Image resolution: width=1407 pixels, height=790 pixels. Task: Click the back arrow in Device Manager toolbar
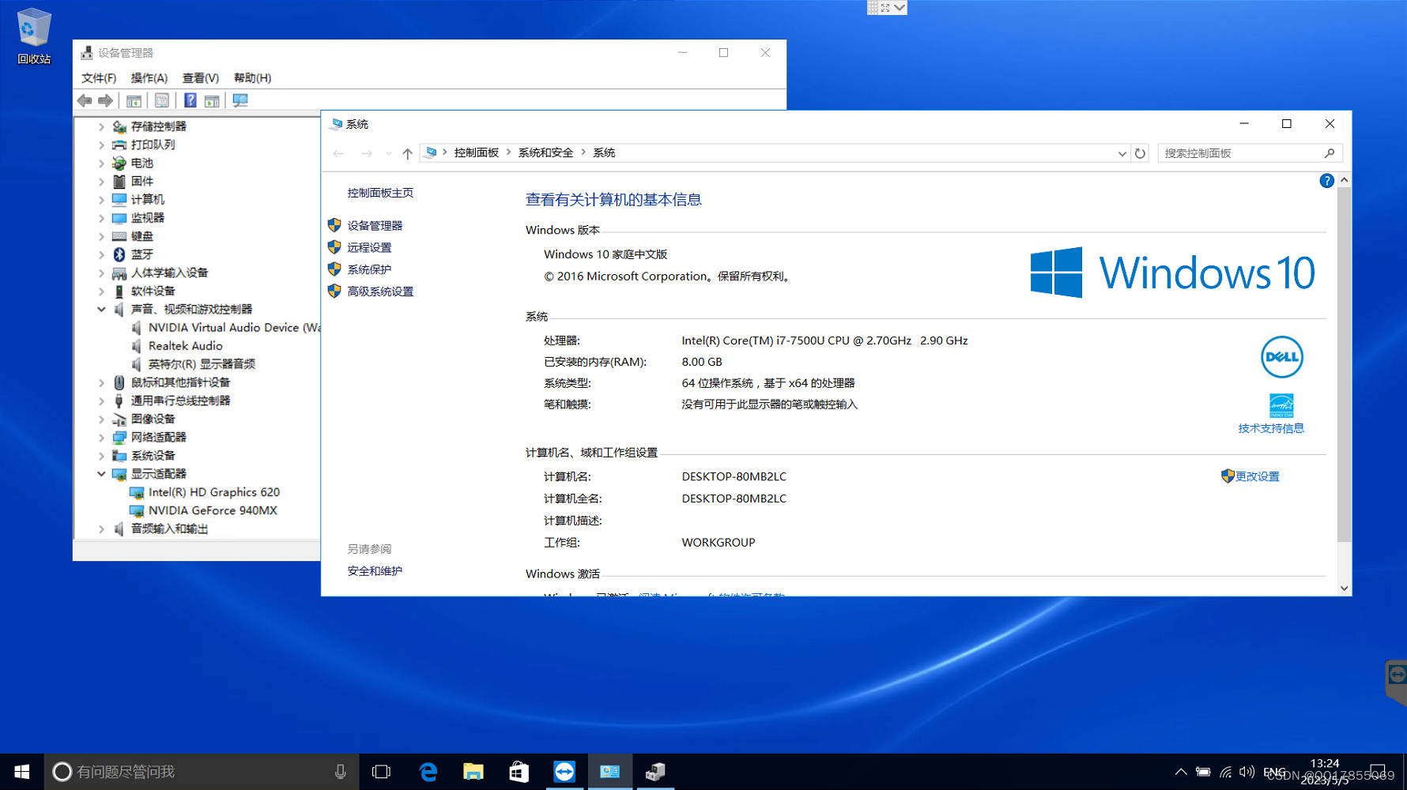pos(85,100)
